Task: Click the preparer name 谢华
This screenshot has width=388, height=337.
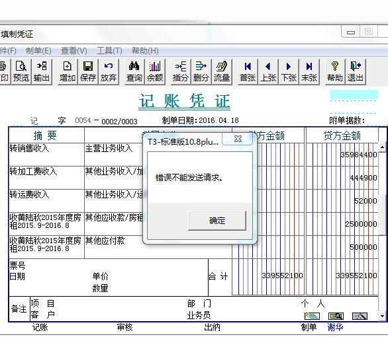Action: (x=335, y=327)
